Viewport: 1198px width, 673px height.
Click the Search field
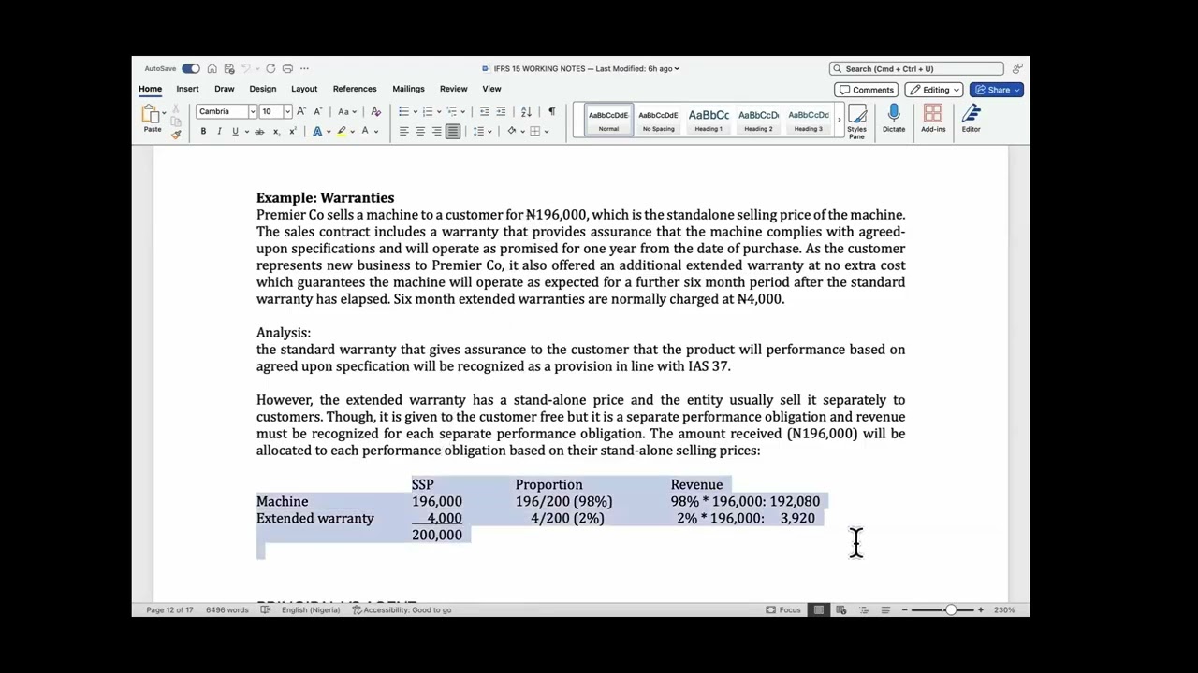coord(916,68)
